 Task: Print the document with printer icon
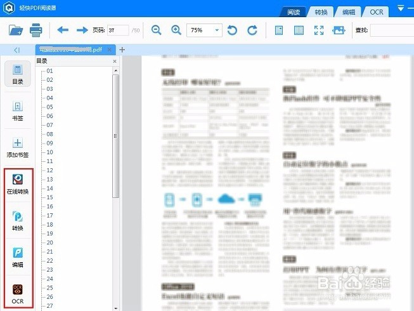36,30
